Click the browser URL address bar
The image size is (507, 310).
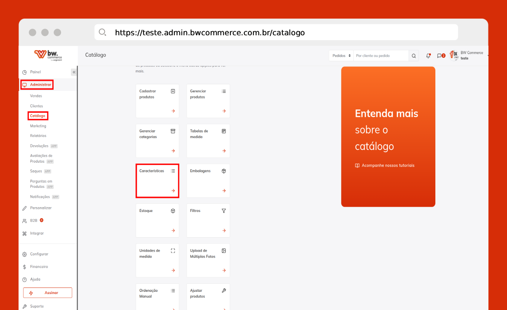[x=276, y=33]
